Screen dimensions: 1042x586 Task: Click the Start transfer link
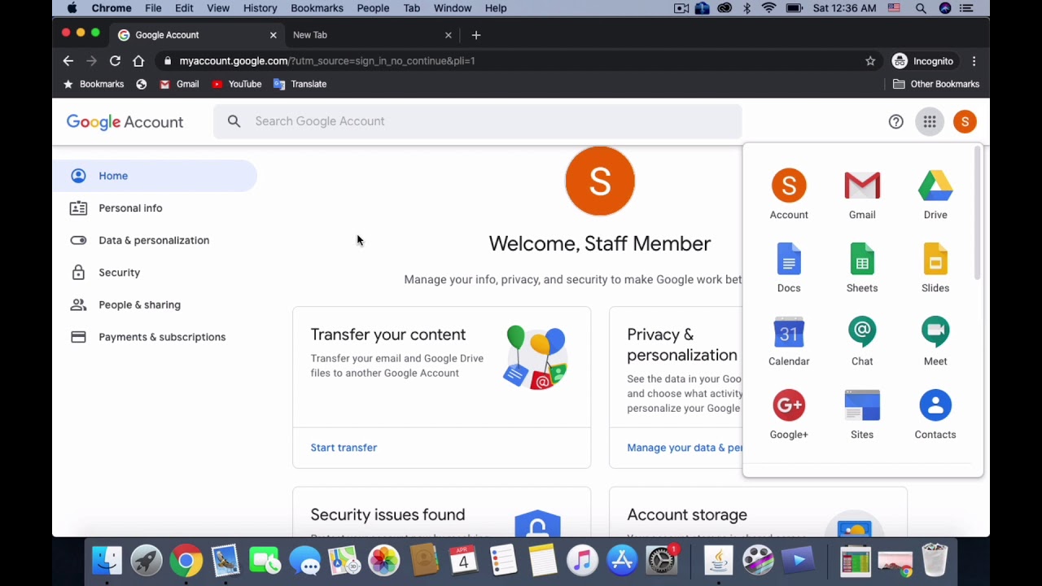(344, 448)
